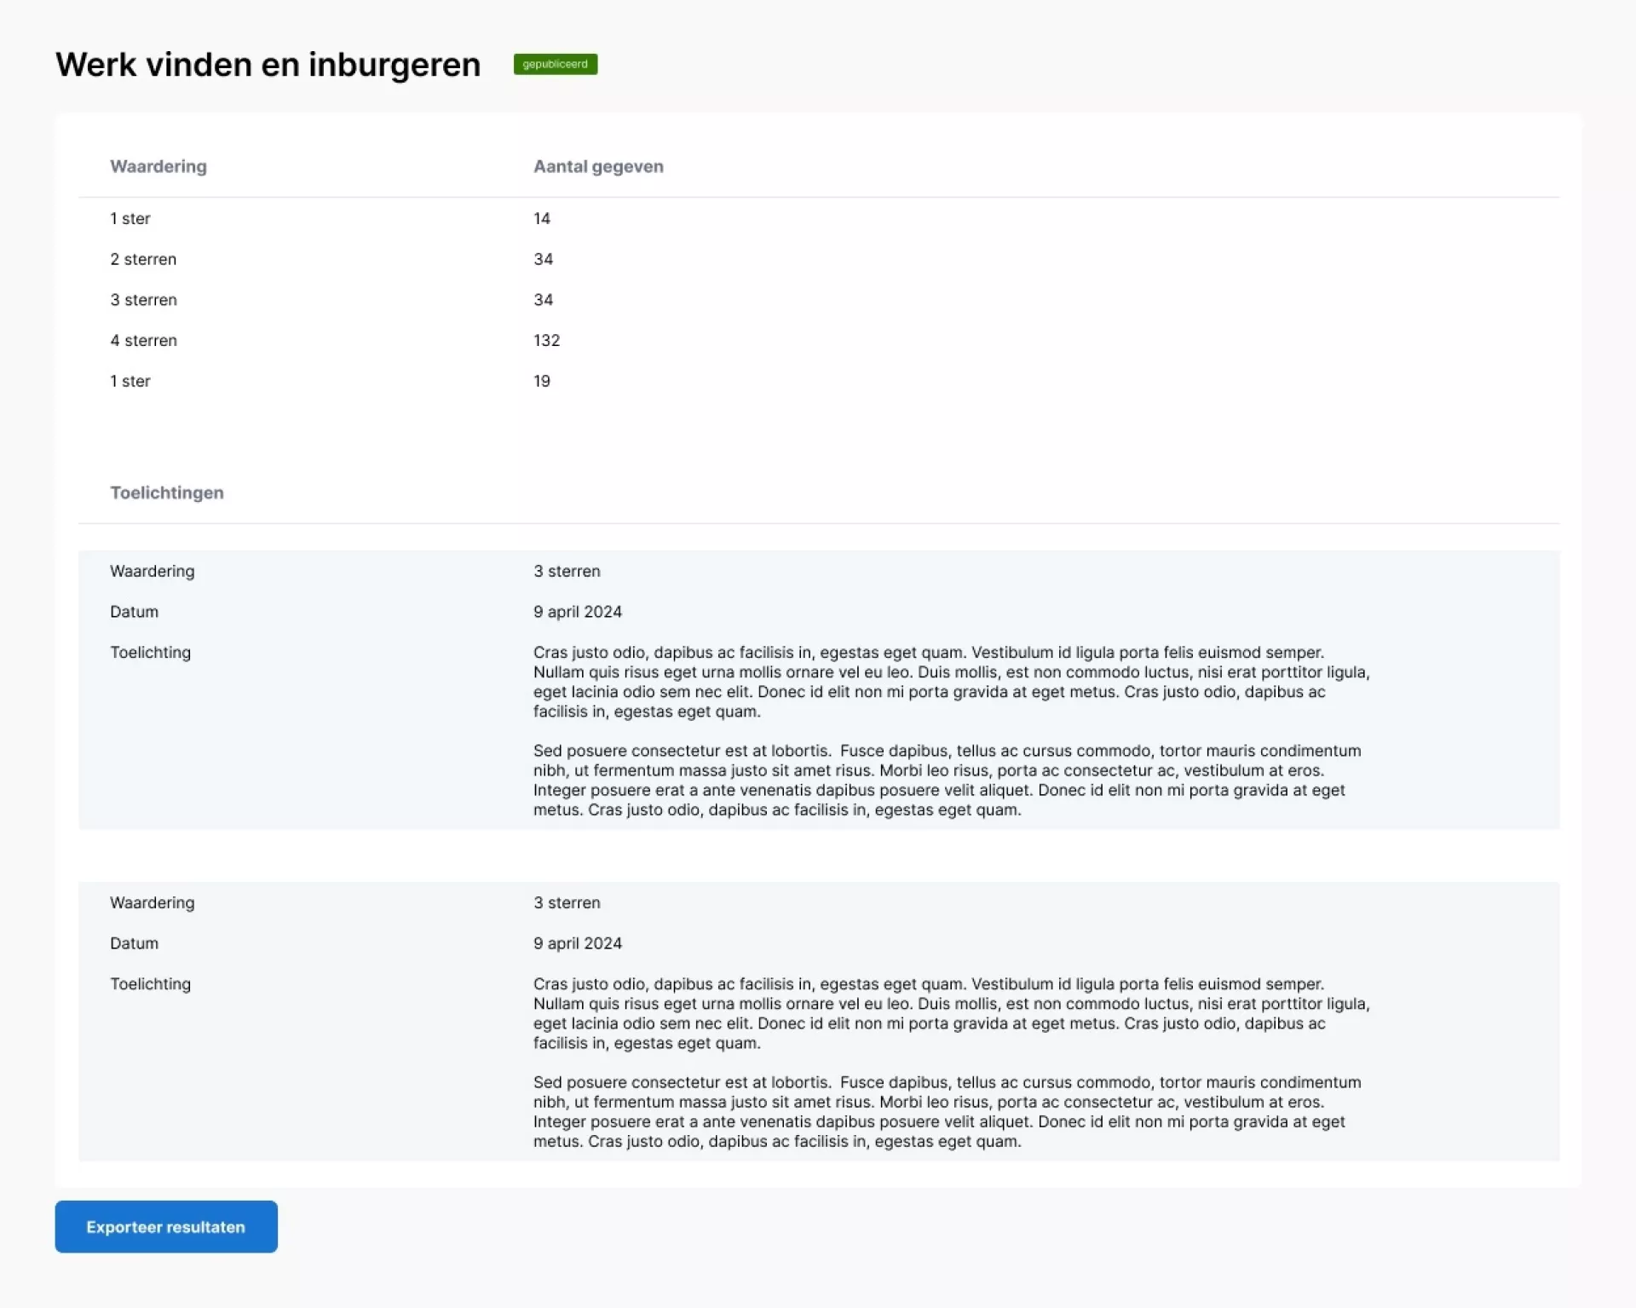Click the Toelichtingen section heading
Screen dimensions: 1636x1308
pyautogui.click(x=167, y=493)
